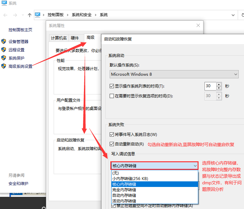This screenshot has width=244, height=209.
Task: Click the shield icon beside 系统保护
Action: point(4,58)
